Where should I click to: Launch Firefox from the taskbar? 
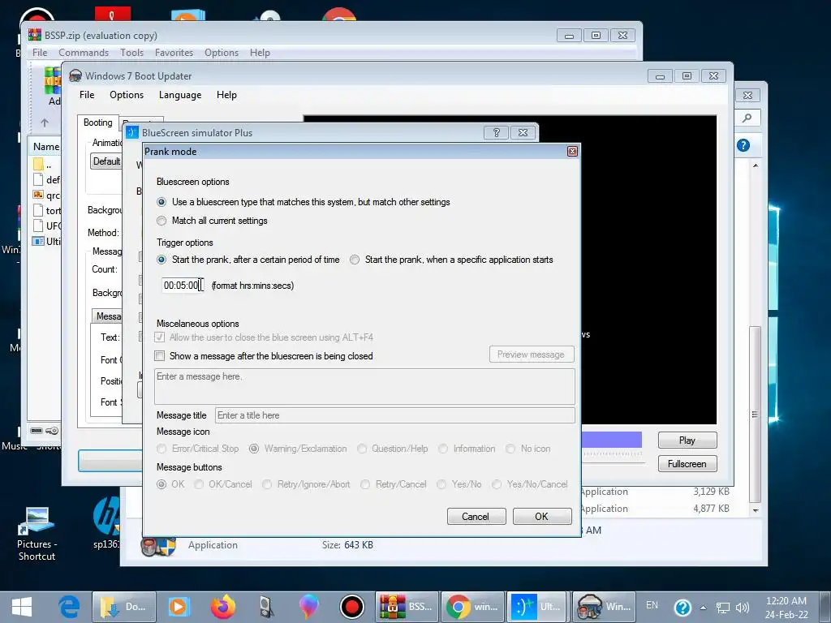(x=223, y=607)
